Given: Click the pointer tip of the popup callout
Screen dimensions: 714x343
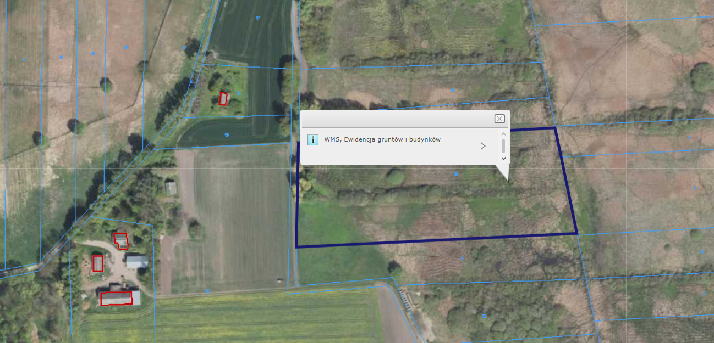Looking at the screenshot, I should pyautogui.click(x=507, y=181).
